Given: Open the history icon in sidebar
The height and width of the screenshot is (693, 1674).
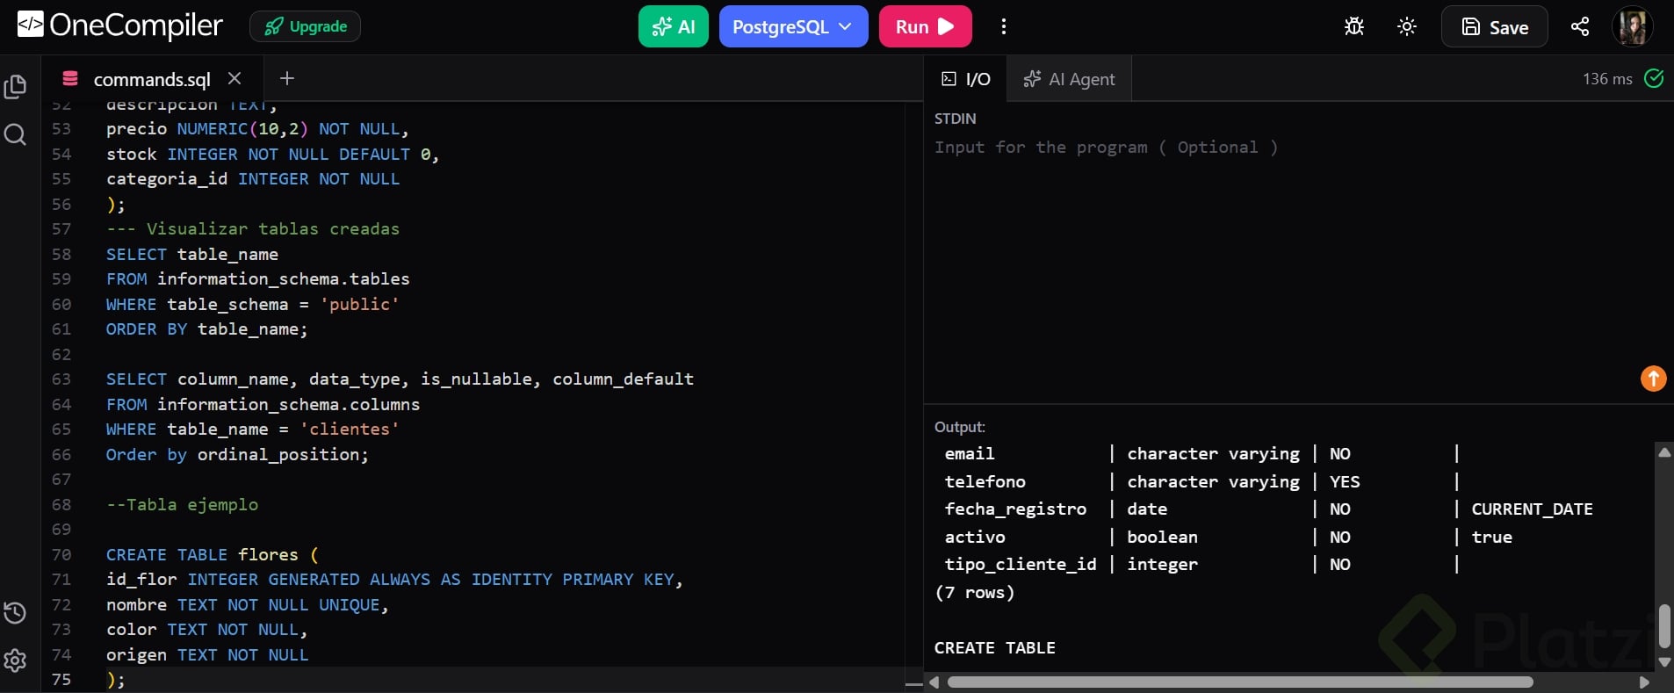Looking at the screenshot, I should coord(15,612).
